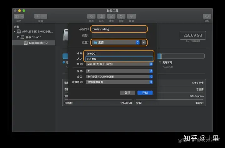Click the disk1s1 device value
Image resolution: width=225 pixels, height=148 pixels.
coord(199,103)
